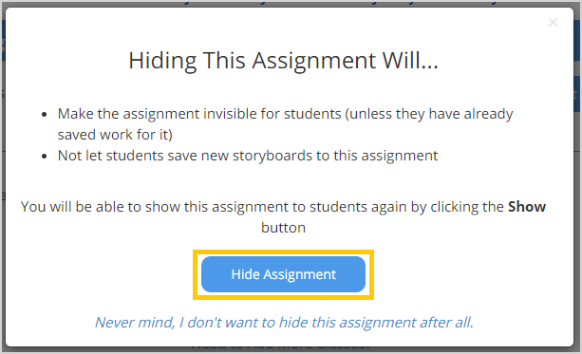582x354 pixels.
Task: Click the second bullet point dot
Action: click(45, 157)
